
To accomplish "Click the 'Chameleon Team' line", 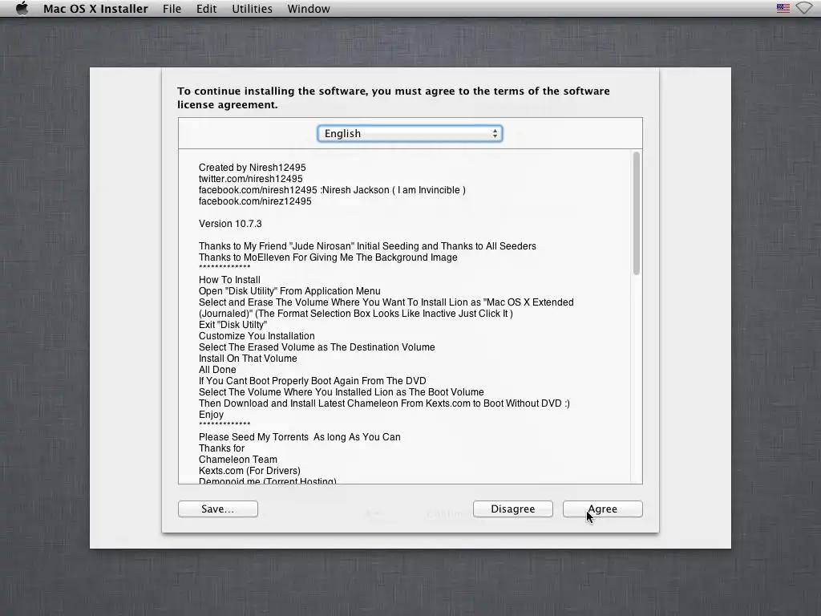I will (237, 460).
